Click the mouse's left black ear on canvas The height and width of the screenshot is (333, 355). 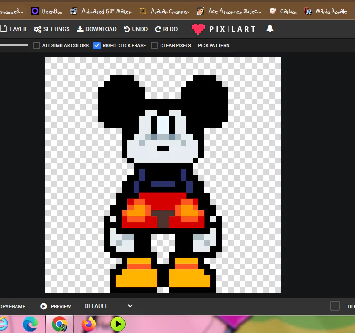[x=122, y=100]
